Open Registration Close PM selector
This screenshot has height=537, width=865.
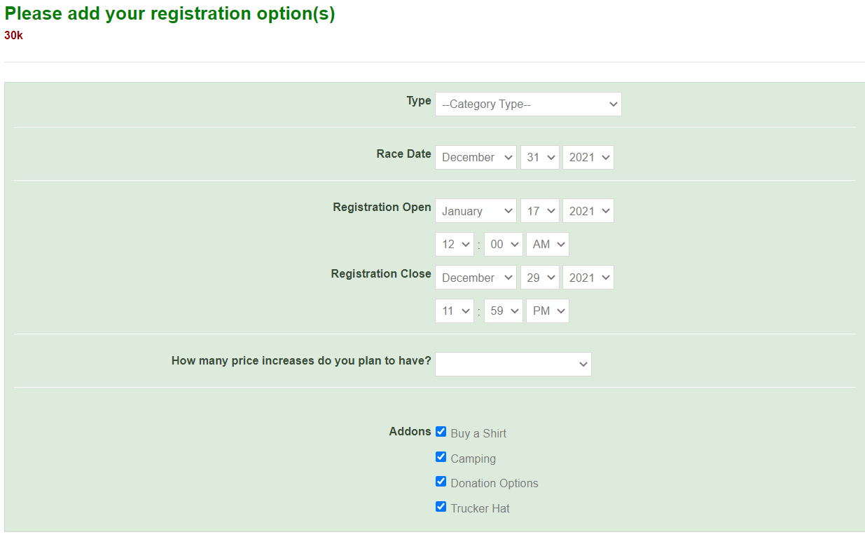547,311
